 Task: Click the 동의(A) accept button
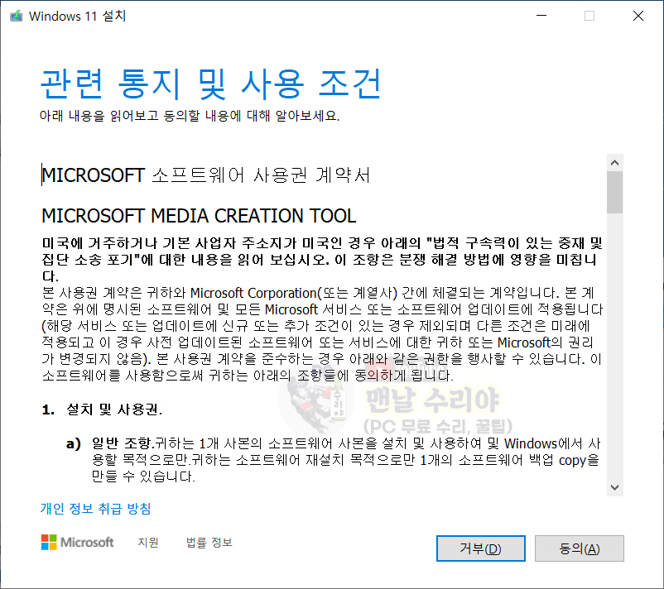pos(579,548)
